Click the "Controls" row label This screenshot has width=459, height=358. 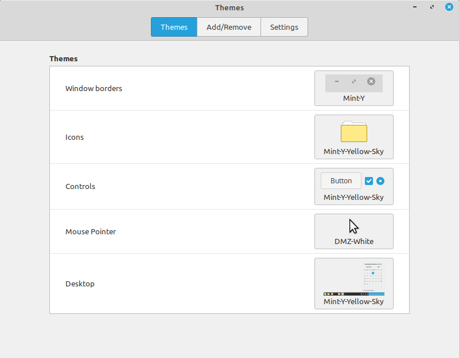[80, 187]
